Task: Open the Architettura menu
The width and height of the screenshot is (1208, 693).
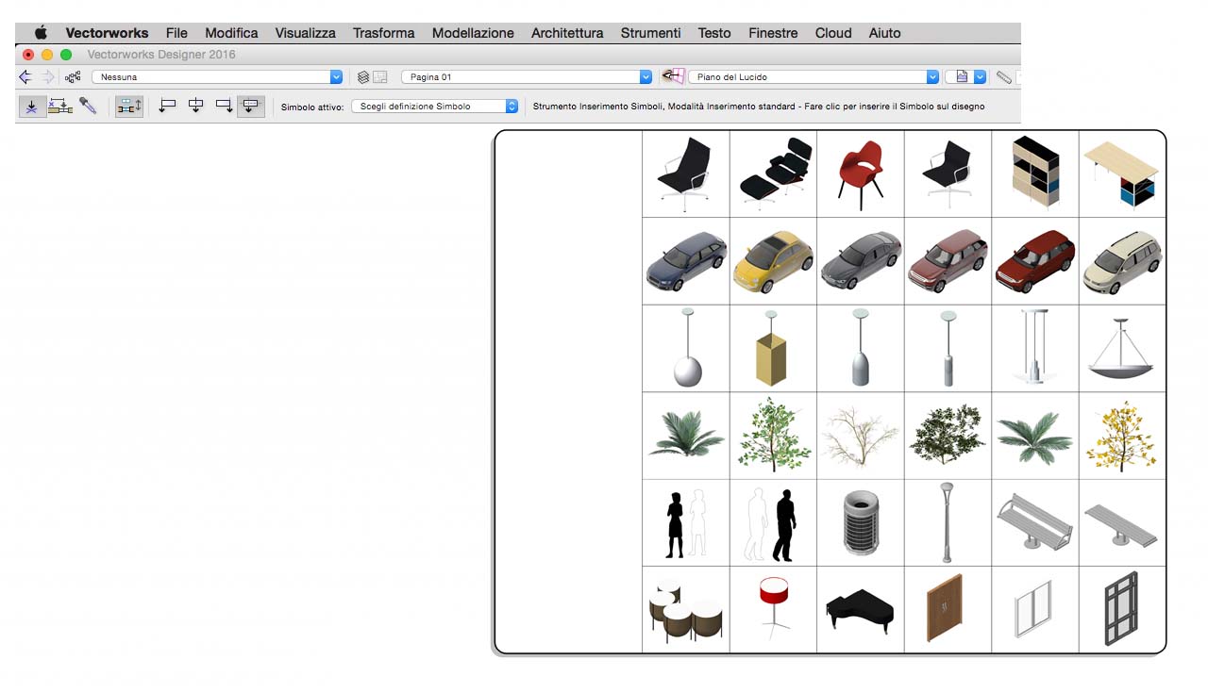Action: [567, 33]
